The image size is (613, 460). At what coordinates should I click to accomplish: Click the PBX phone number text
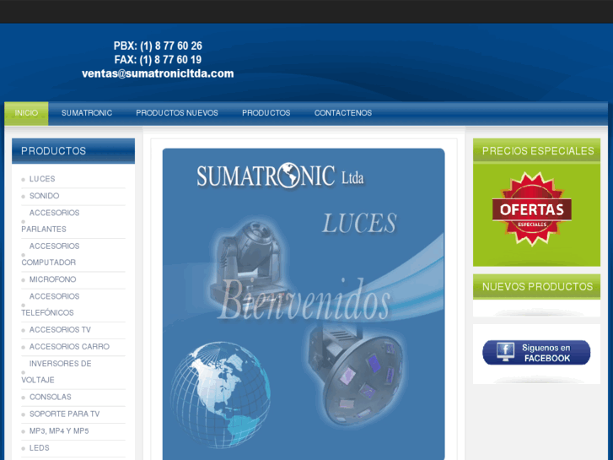pos(158,46)
